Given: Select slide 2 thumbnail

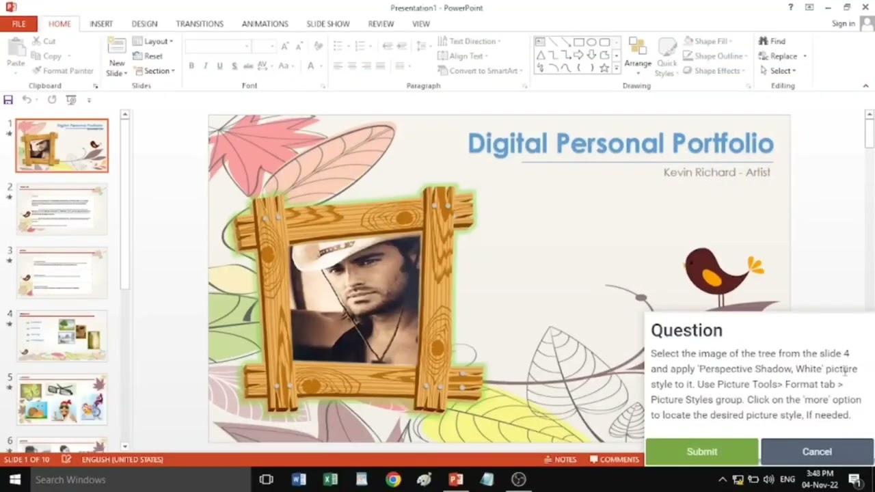Looking at the screenshot, I should [62, 208].
